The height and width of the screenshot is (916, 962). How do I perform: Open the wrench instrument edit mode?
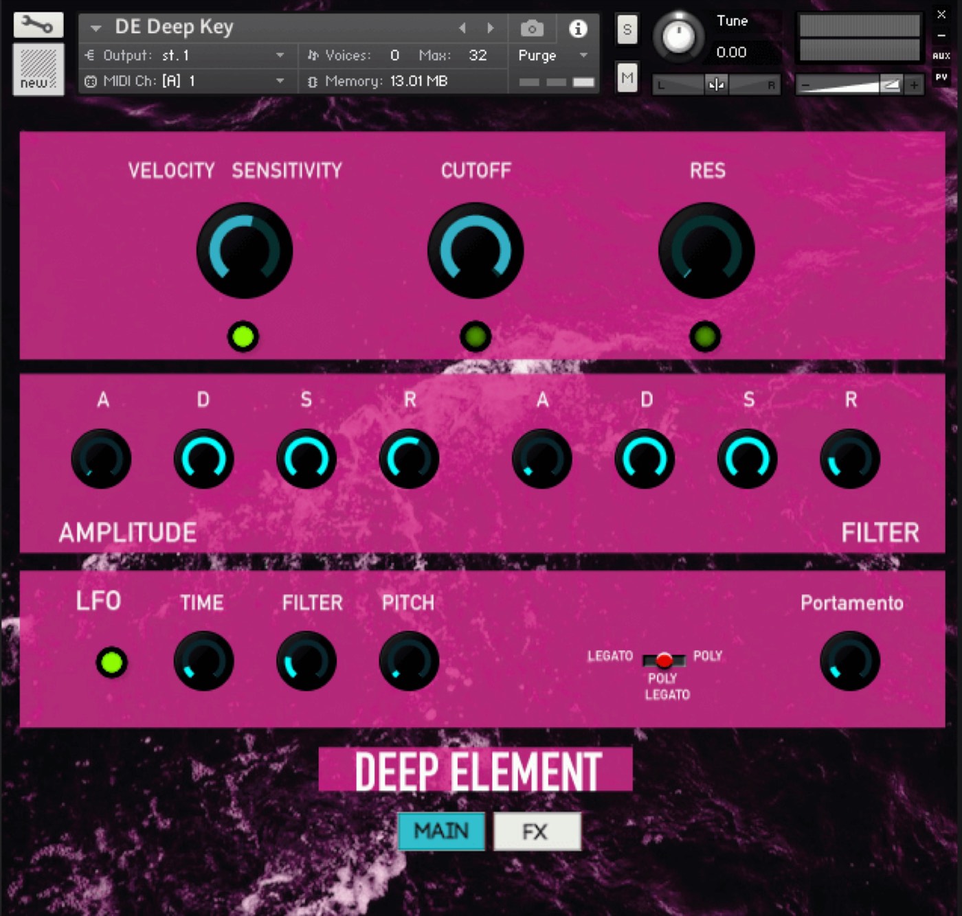point(38,25)
